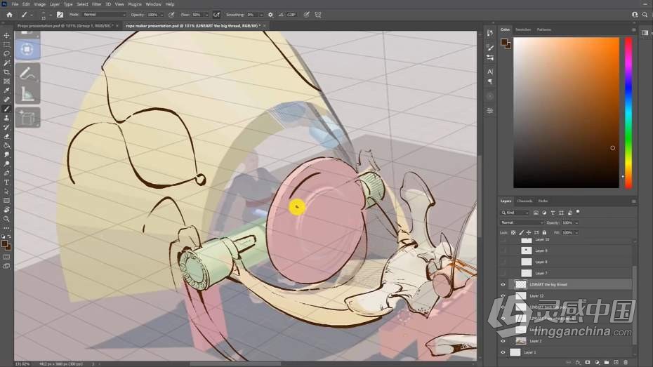Create a new layer with plus icon

point(616,363)
